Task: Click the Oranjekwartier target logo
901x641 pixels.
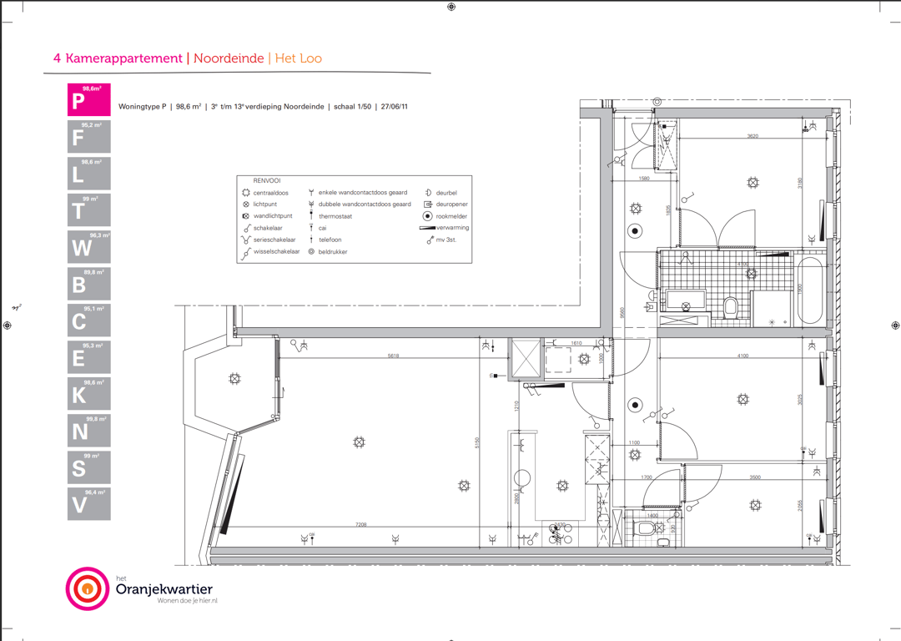Action: [88, 588]
